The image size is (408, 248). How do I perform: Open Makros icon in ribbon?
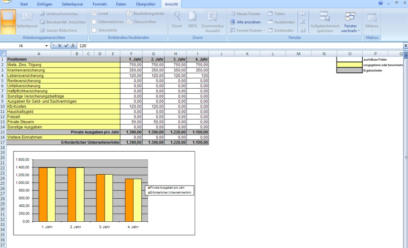coord(372,17)
